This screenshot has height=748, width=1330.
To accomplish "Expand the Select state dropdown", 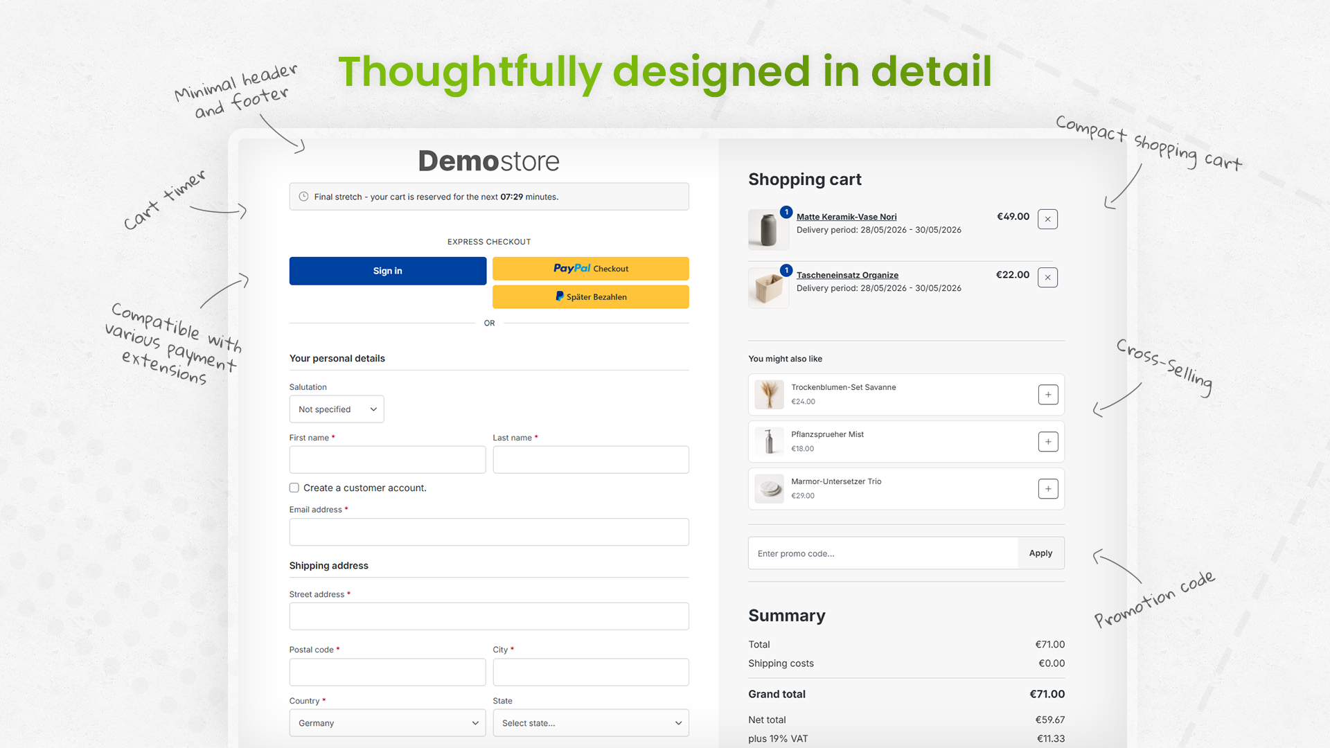I will (x=591, y=723).
